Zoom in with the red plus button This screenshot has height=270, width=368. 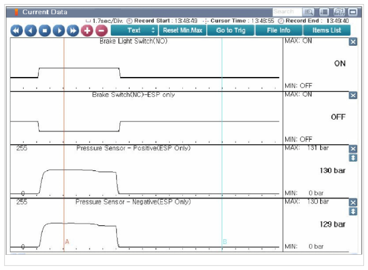[87, 30]
